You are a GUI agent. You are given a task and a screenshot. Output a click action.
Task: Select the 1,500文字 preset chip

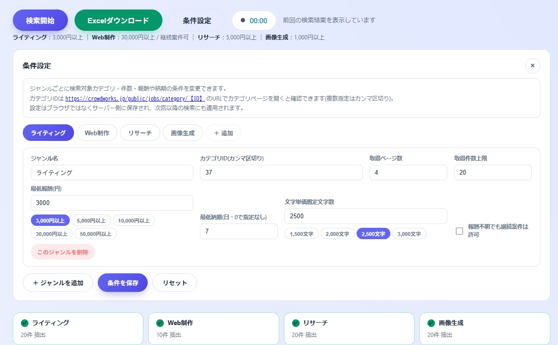point(302,233)
